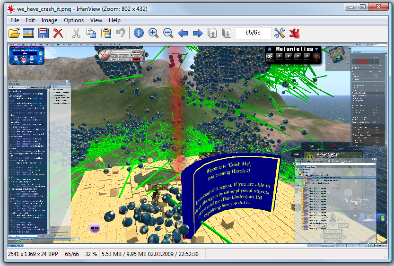Open the File menu

15,20
